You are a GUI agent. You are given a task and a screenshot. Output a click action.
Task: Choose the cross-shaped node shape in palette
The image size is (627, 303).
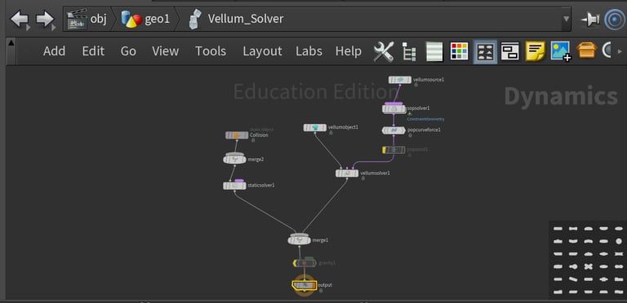588,266
